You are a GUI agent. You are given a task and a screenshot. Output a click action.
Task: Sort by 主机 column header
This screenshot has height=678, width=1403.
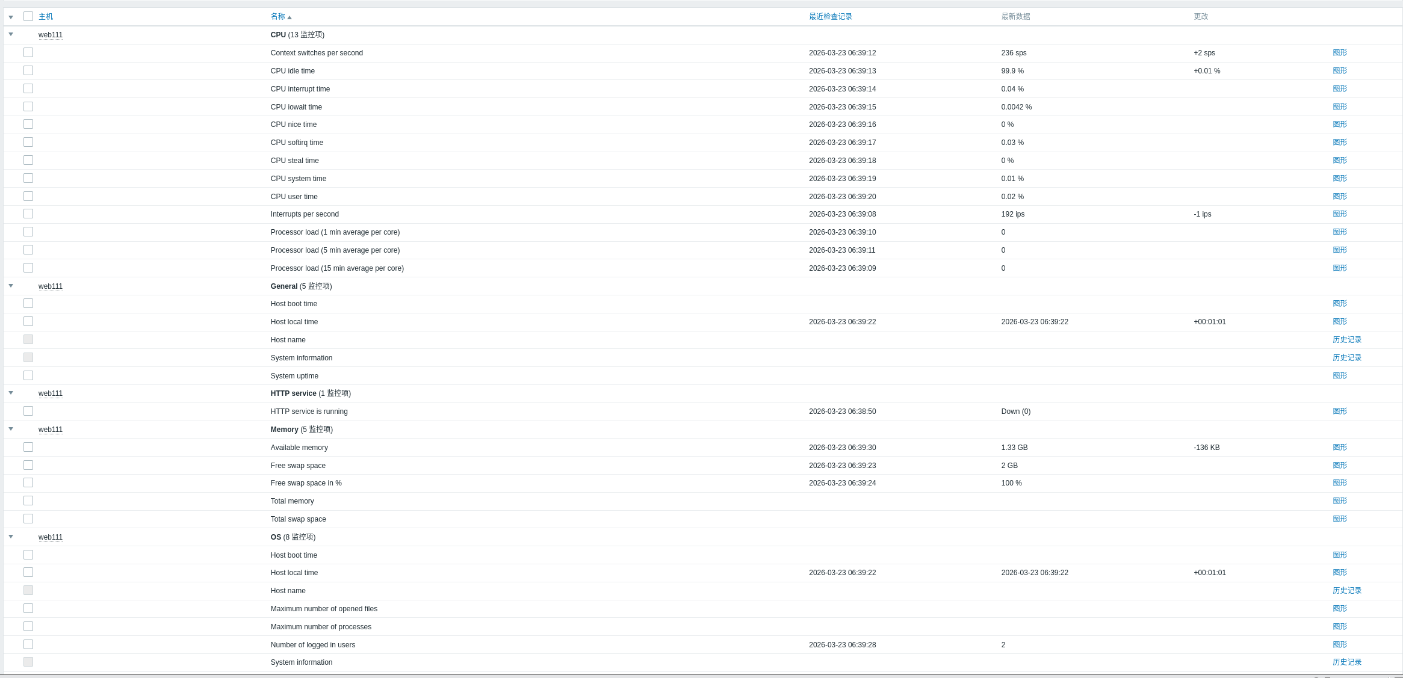pos(46,17)
